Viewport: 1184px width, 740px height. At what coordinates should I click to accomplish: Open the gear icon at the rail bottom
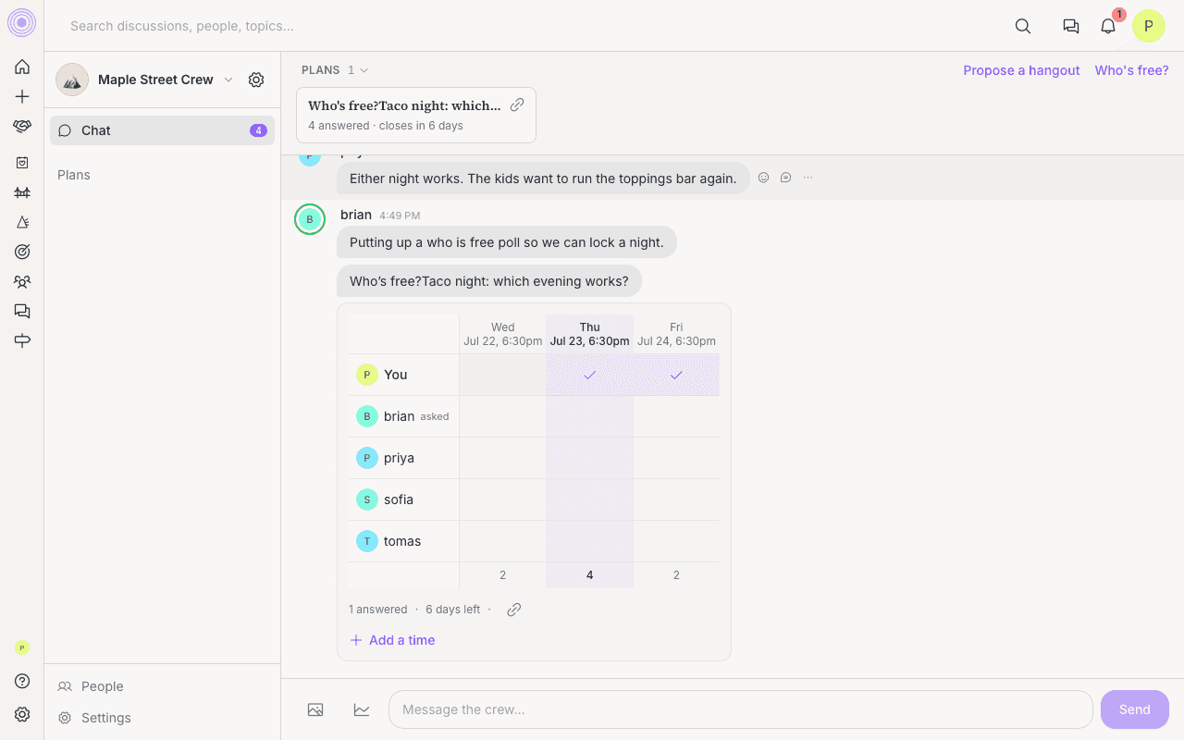tap(22, 714)
